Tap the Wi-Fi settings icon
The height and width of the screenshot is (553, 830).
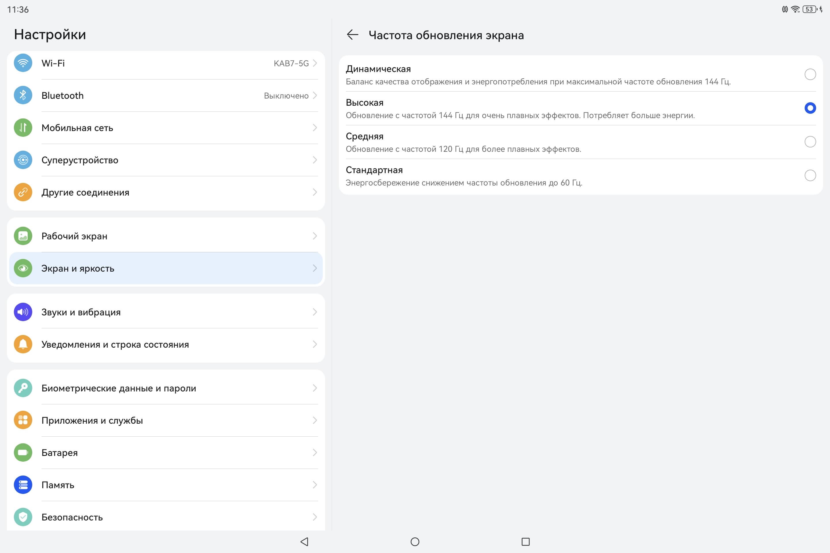[23, 63]
